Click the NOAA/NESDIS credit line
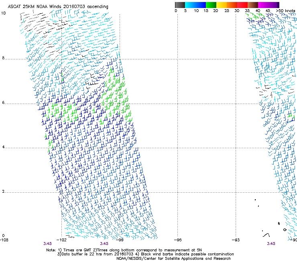The width and height of the screenshot is (297, 261). tap(173, 259)
